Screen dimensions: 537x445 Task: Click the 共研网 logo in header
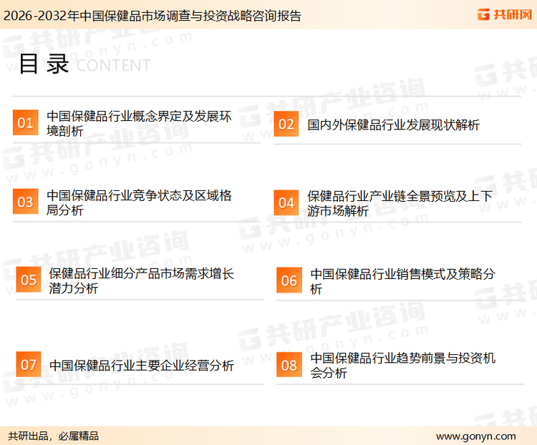click(505, 14)
